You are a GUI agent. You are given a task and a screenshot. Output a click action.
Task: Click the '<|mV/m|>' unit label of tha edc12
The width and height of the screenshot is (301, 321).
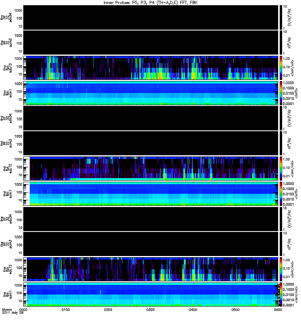(293, 68)
